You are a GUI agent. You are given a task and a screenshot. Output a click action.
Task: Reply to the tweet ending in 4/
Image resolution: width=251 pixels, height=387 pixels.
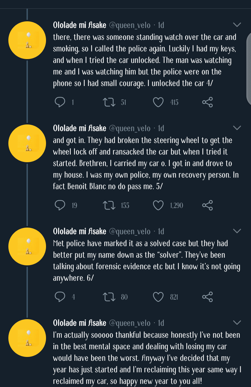(x=60, y=102)
